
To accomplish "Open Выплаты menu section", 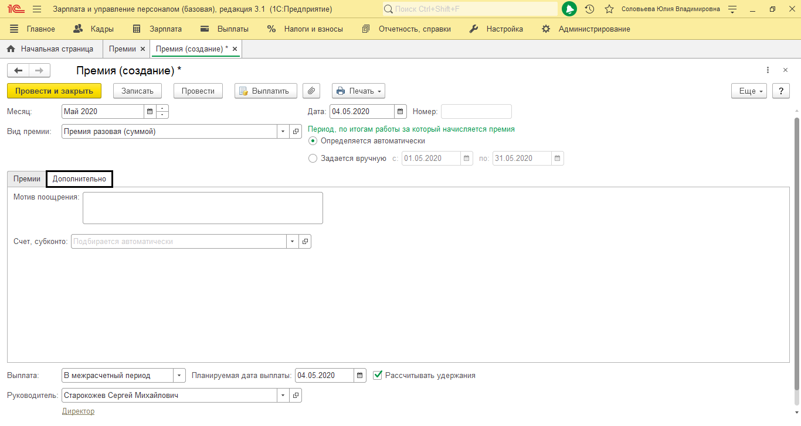I will tap(224, 29).
